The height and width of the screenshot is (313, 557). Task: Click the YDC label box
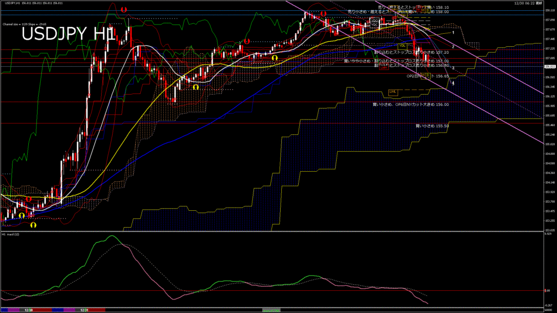click(x=374, y=25)
